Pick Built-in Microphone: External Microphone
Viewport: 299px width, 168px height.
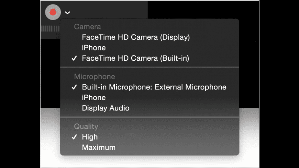(149, 87)
